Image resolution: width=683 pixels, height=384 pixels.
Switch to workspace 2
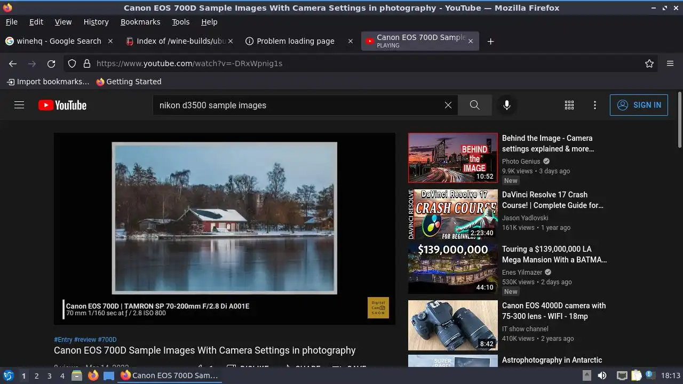point(36,375)
